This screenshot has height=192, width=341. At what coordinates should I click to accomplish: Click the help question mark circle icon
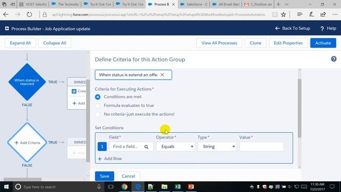pos(334,59)
